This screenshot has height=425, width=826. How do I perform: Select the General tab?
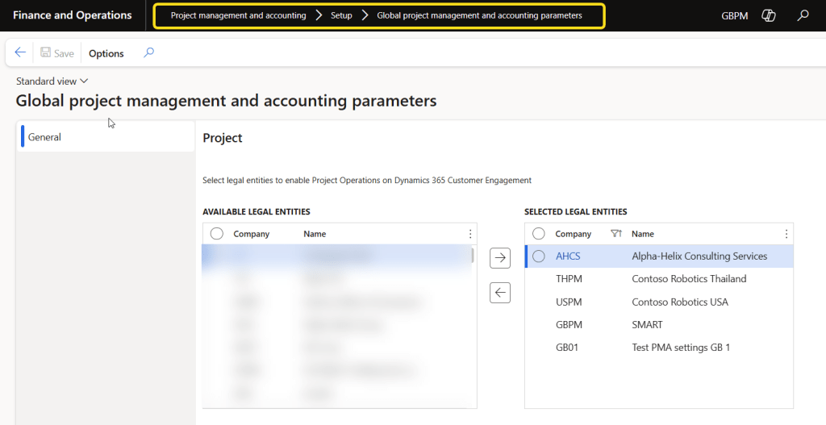[45, 137]
